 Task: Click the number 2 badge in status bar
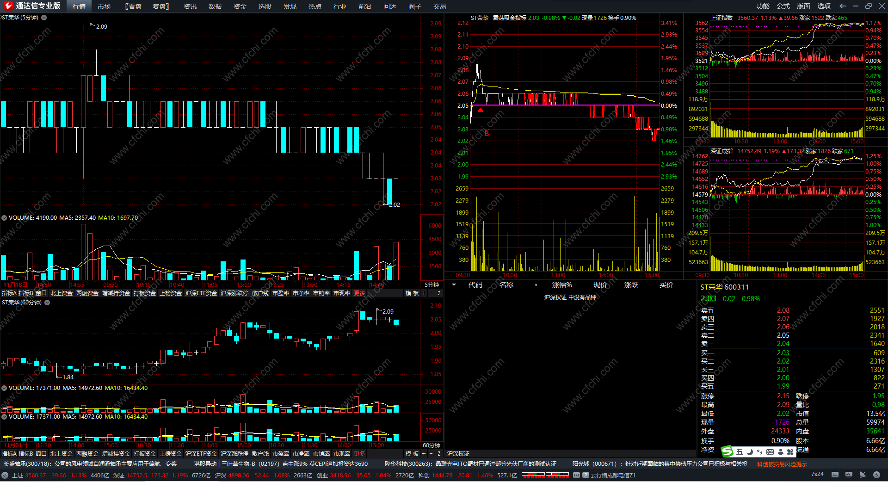click(x=586, y=475)
